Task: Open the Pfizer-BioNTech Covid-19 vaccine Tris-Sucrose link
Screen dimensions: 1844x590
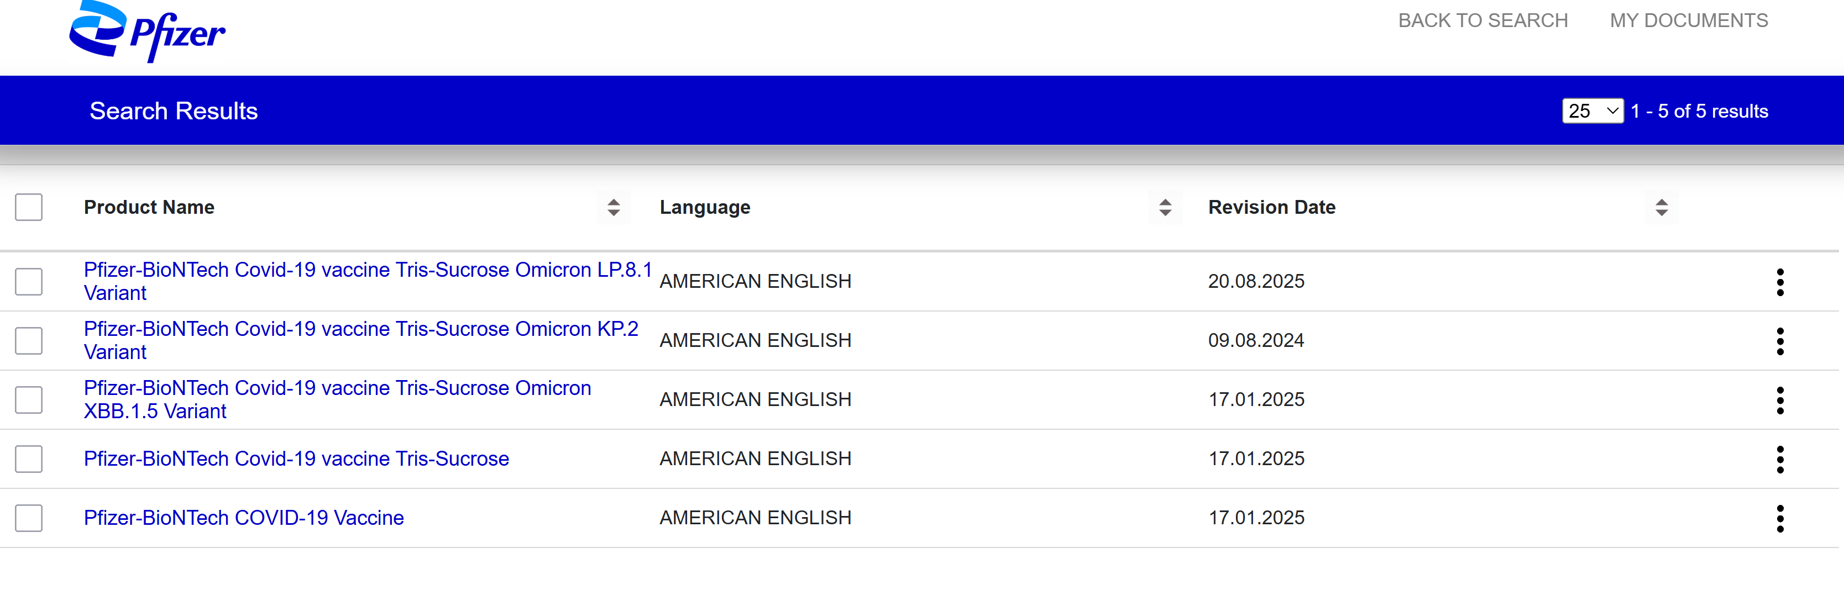Action: [296, 459]
